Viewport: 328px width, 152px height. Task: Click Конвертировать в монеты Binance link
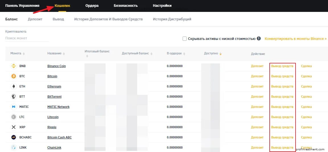296,38
